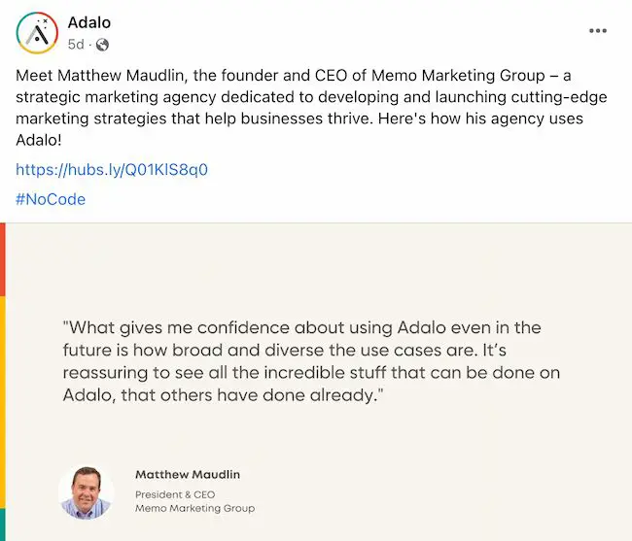Visit the Adalo page name link
Viewport: 632px width, 541px height.
[89, 22]
